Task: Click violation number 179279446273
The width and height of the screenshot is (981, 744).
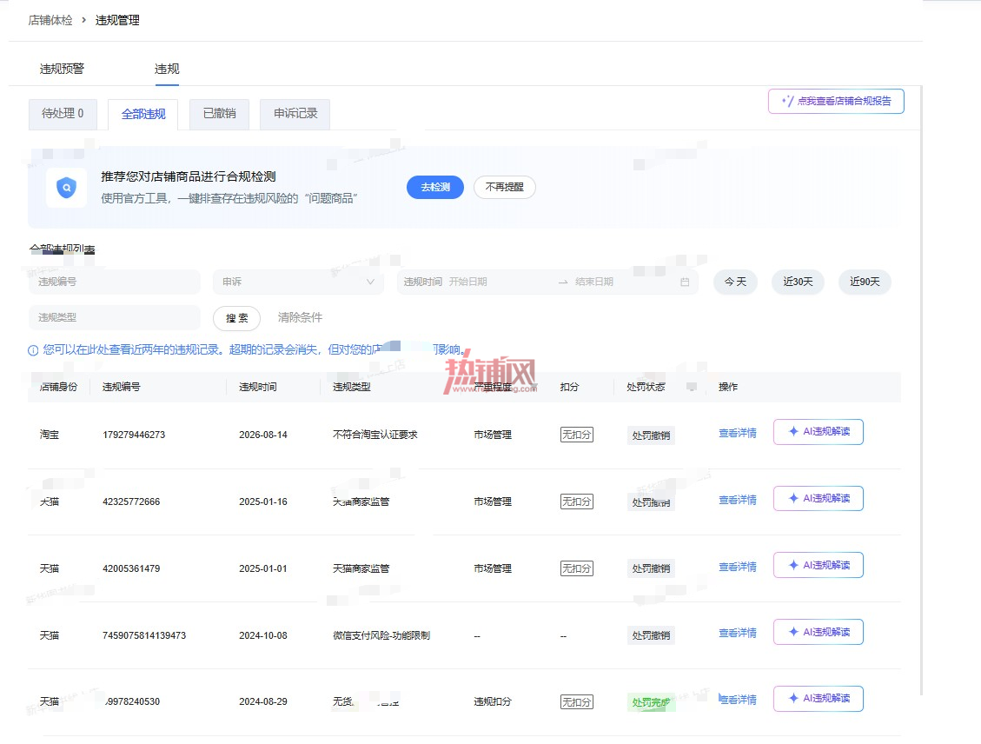Action: click(134, 435)
